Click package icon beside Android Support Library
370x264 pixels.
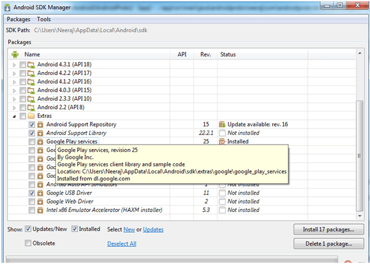click(41, 133)
